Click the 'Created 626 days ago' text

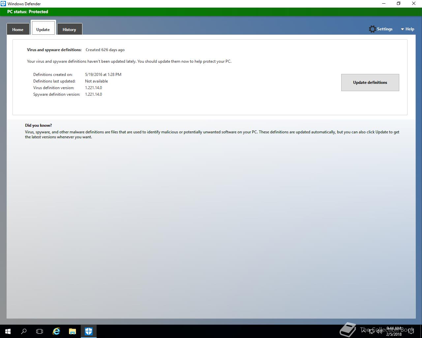(x=105, y=50)
